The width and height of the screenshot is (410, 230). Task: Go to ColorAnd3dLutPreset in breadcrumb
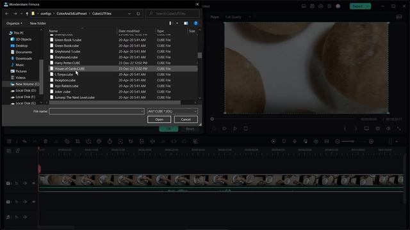(71, 13)
